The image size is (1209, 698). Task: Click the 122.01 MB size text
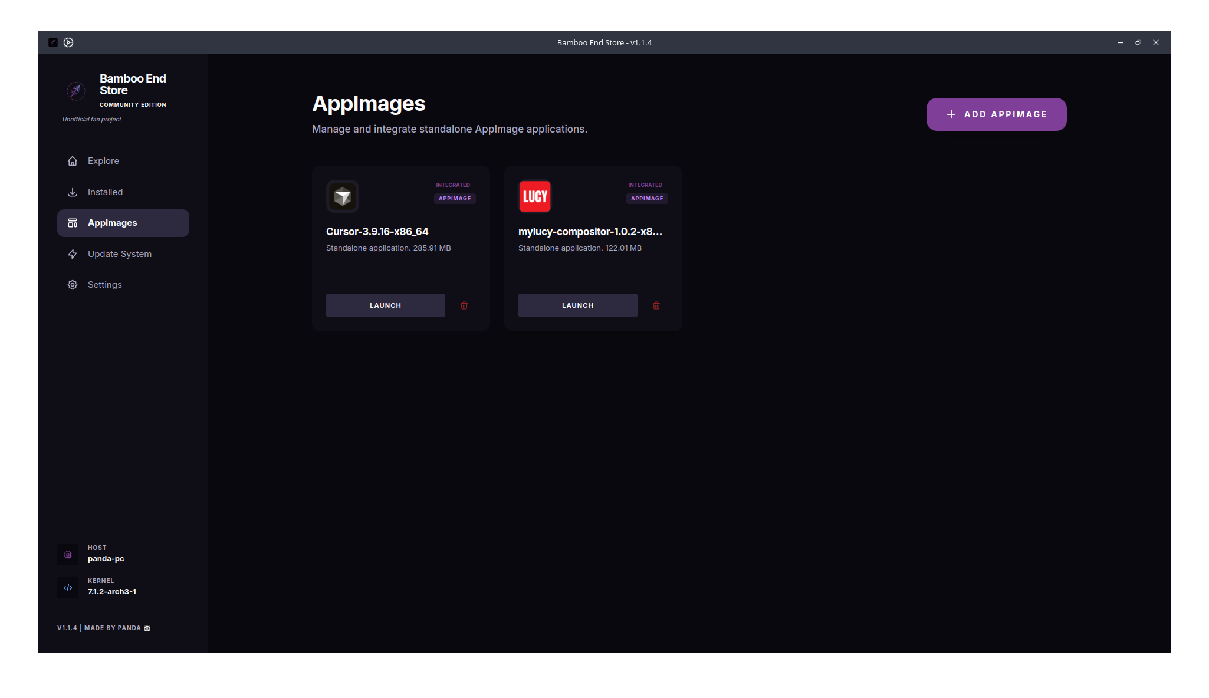coord(623,248)
